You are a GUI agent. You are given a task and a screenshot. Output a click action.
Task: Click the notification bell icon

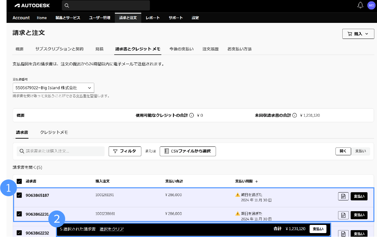(360, 5)
